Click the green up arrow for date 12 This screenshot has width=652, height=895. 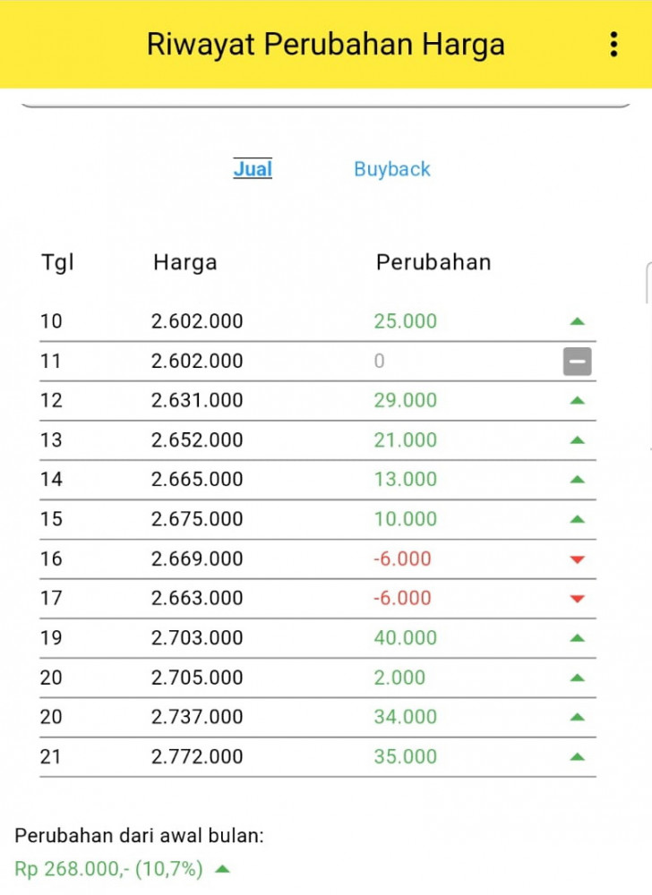pyautogui.click(x=577, y=400)
